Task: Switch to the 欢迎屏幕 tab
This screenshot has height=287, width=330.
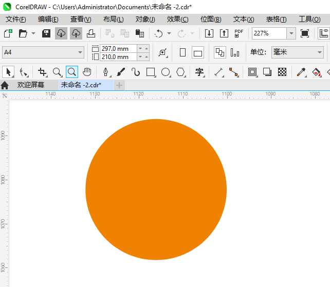Action: click(30, 85)
